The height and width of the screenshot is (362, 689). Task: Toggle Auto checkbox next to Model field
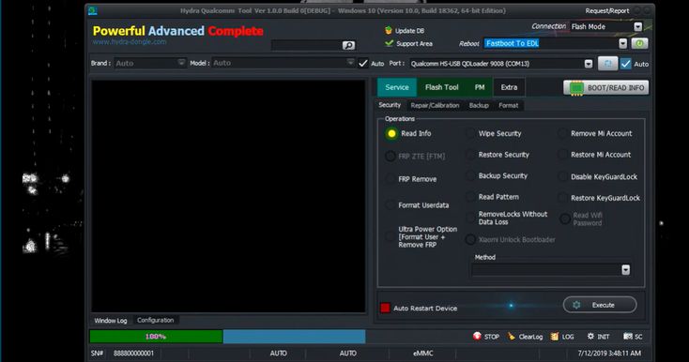tap(363, 63)
